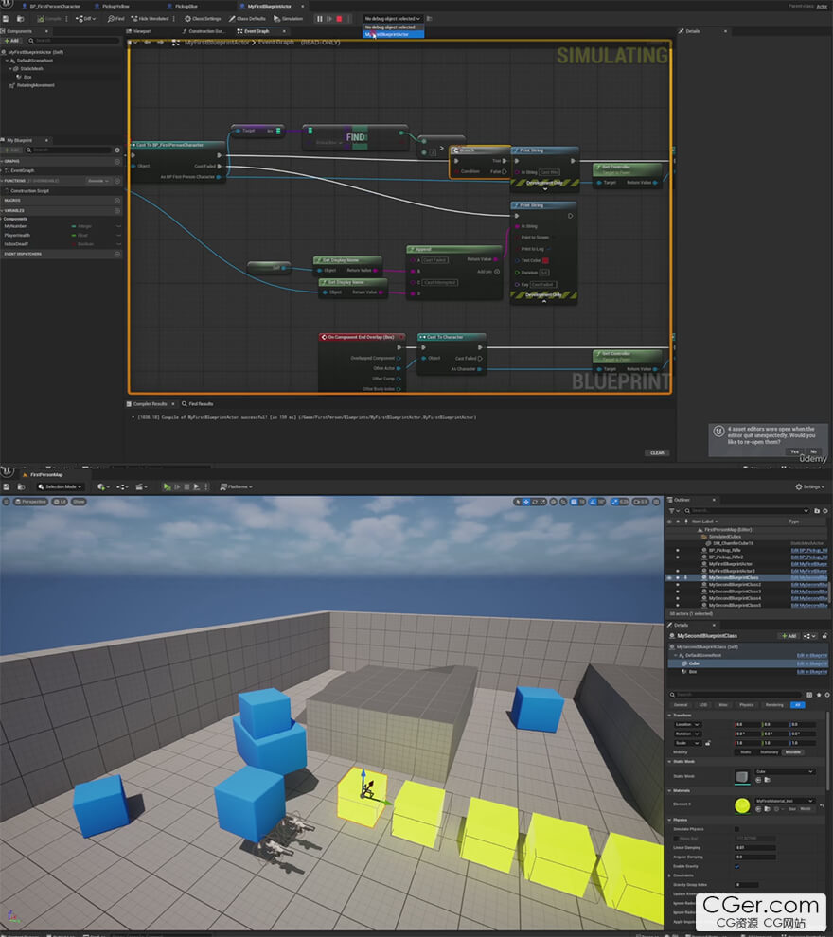Choose MyFirstBlueprintActor in debug dropdown list
This screenshot has height=937, width=833.
point(394,35)
